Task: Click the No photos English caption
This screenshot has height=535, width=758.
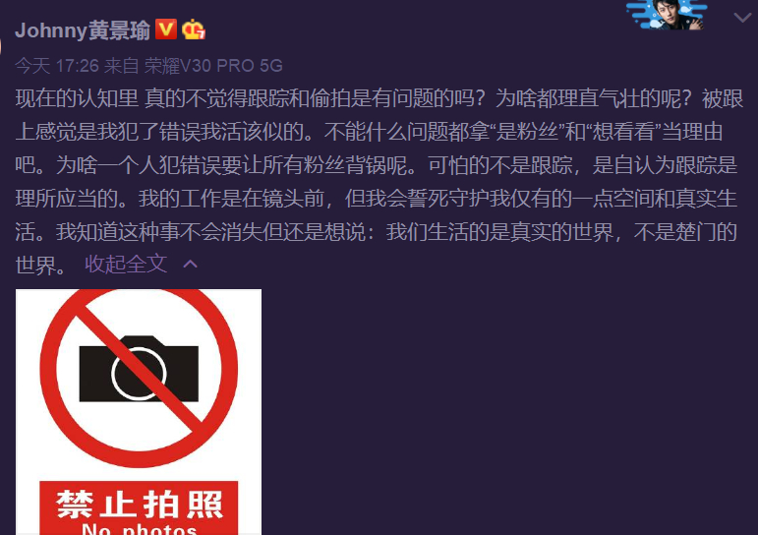Action: (140, 528)
